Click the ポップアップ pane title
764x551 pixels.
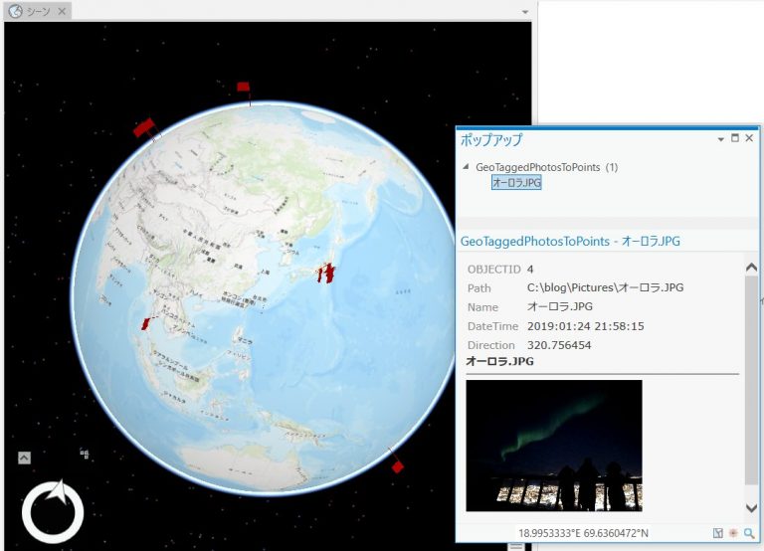[491, 140]
